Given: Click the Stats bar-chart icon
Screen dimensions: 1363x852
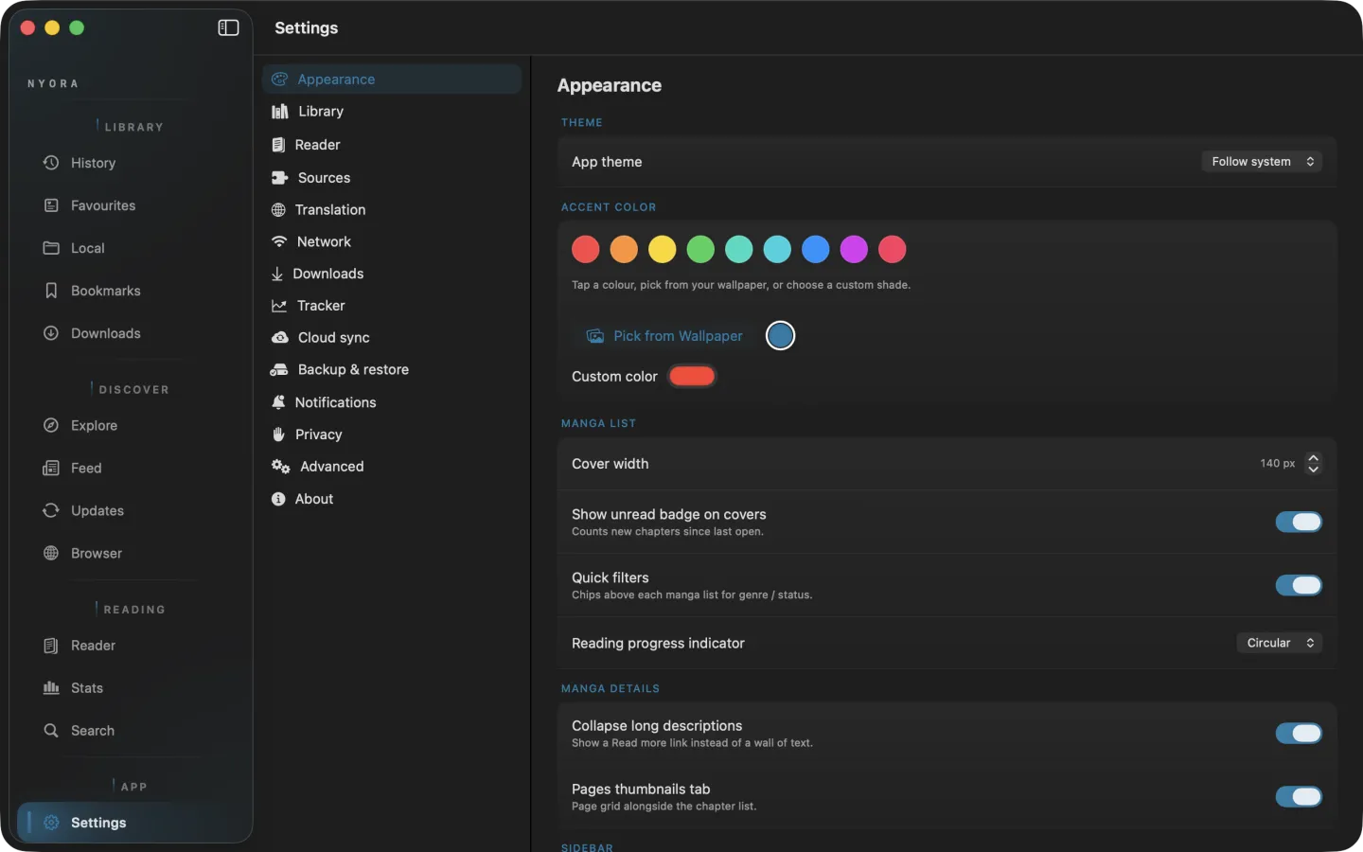Looking at the screenshot, I should (x=51, y=688).
